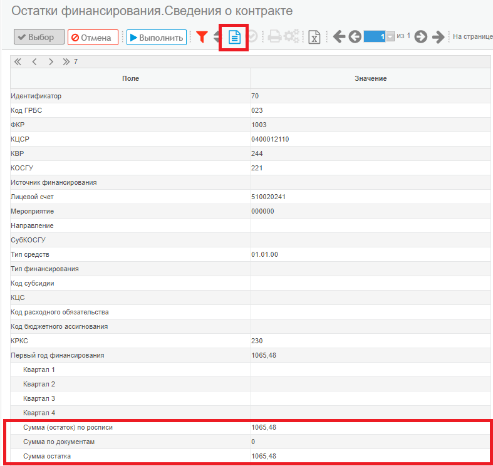Click the red filter funnel icon
493x466 pixels.
coord(202,37)
